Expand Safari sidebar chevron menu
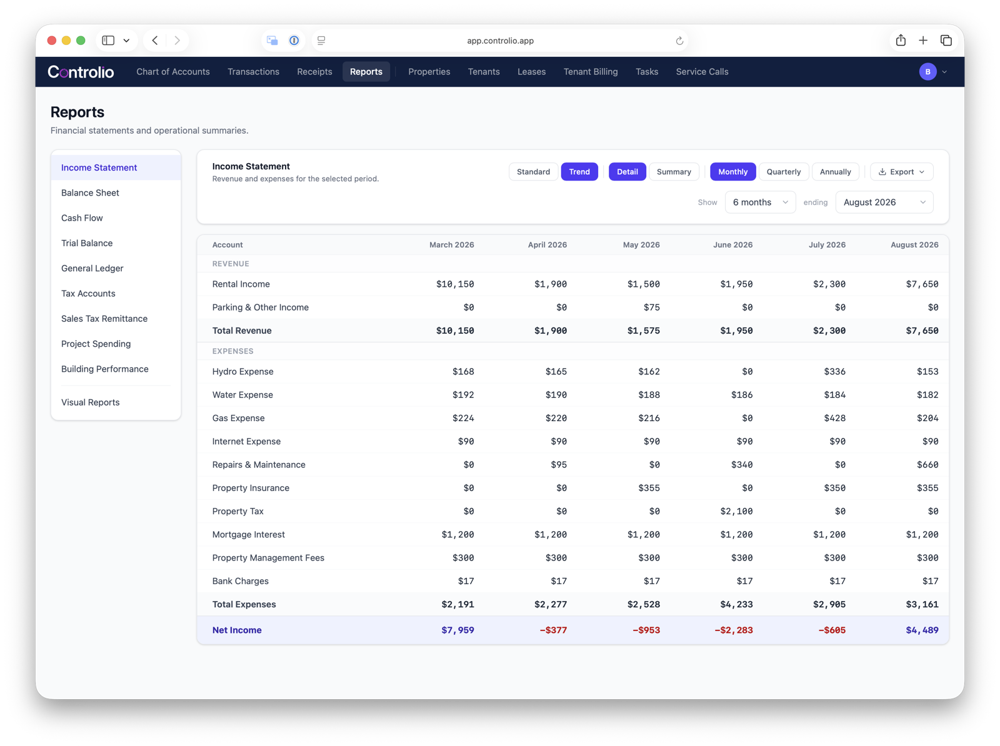The width and height of the screenshot is (1000, 746). pos(126,41)
